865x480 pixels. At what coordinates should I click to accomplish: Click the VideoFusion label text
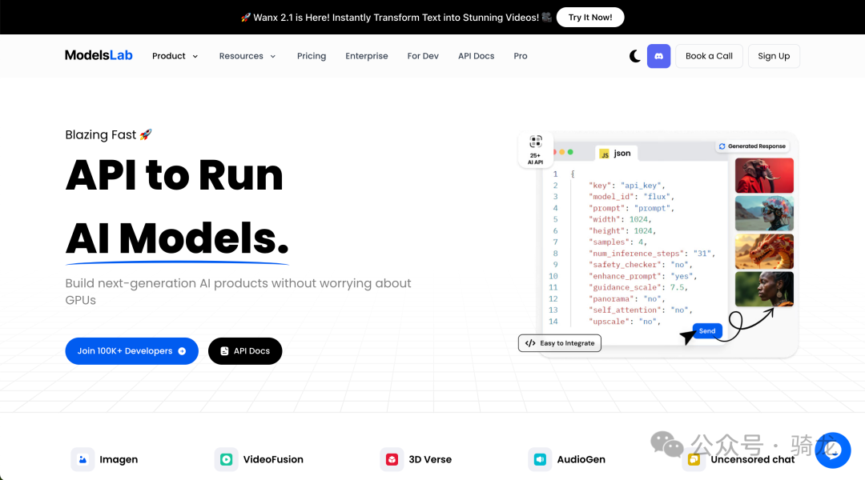click(273, 460)
